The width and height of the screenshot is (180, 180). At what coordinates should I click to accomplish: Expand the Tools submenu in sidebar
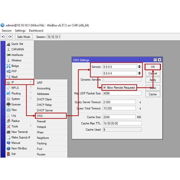tap(15, 127)
